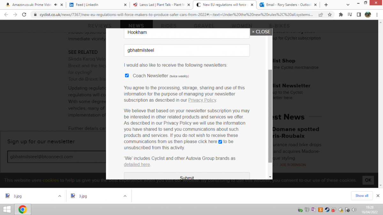383x215 pixels.
Task: Open the Windows Start menu
Action: click(x=7, y=209)
